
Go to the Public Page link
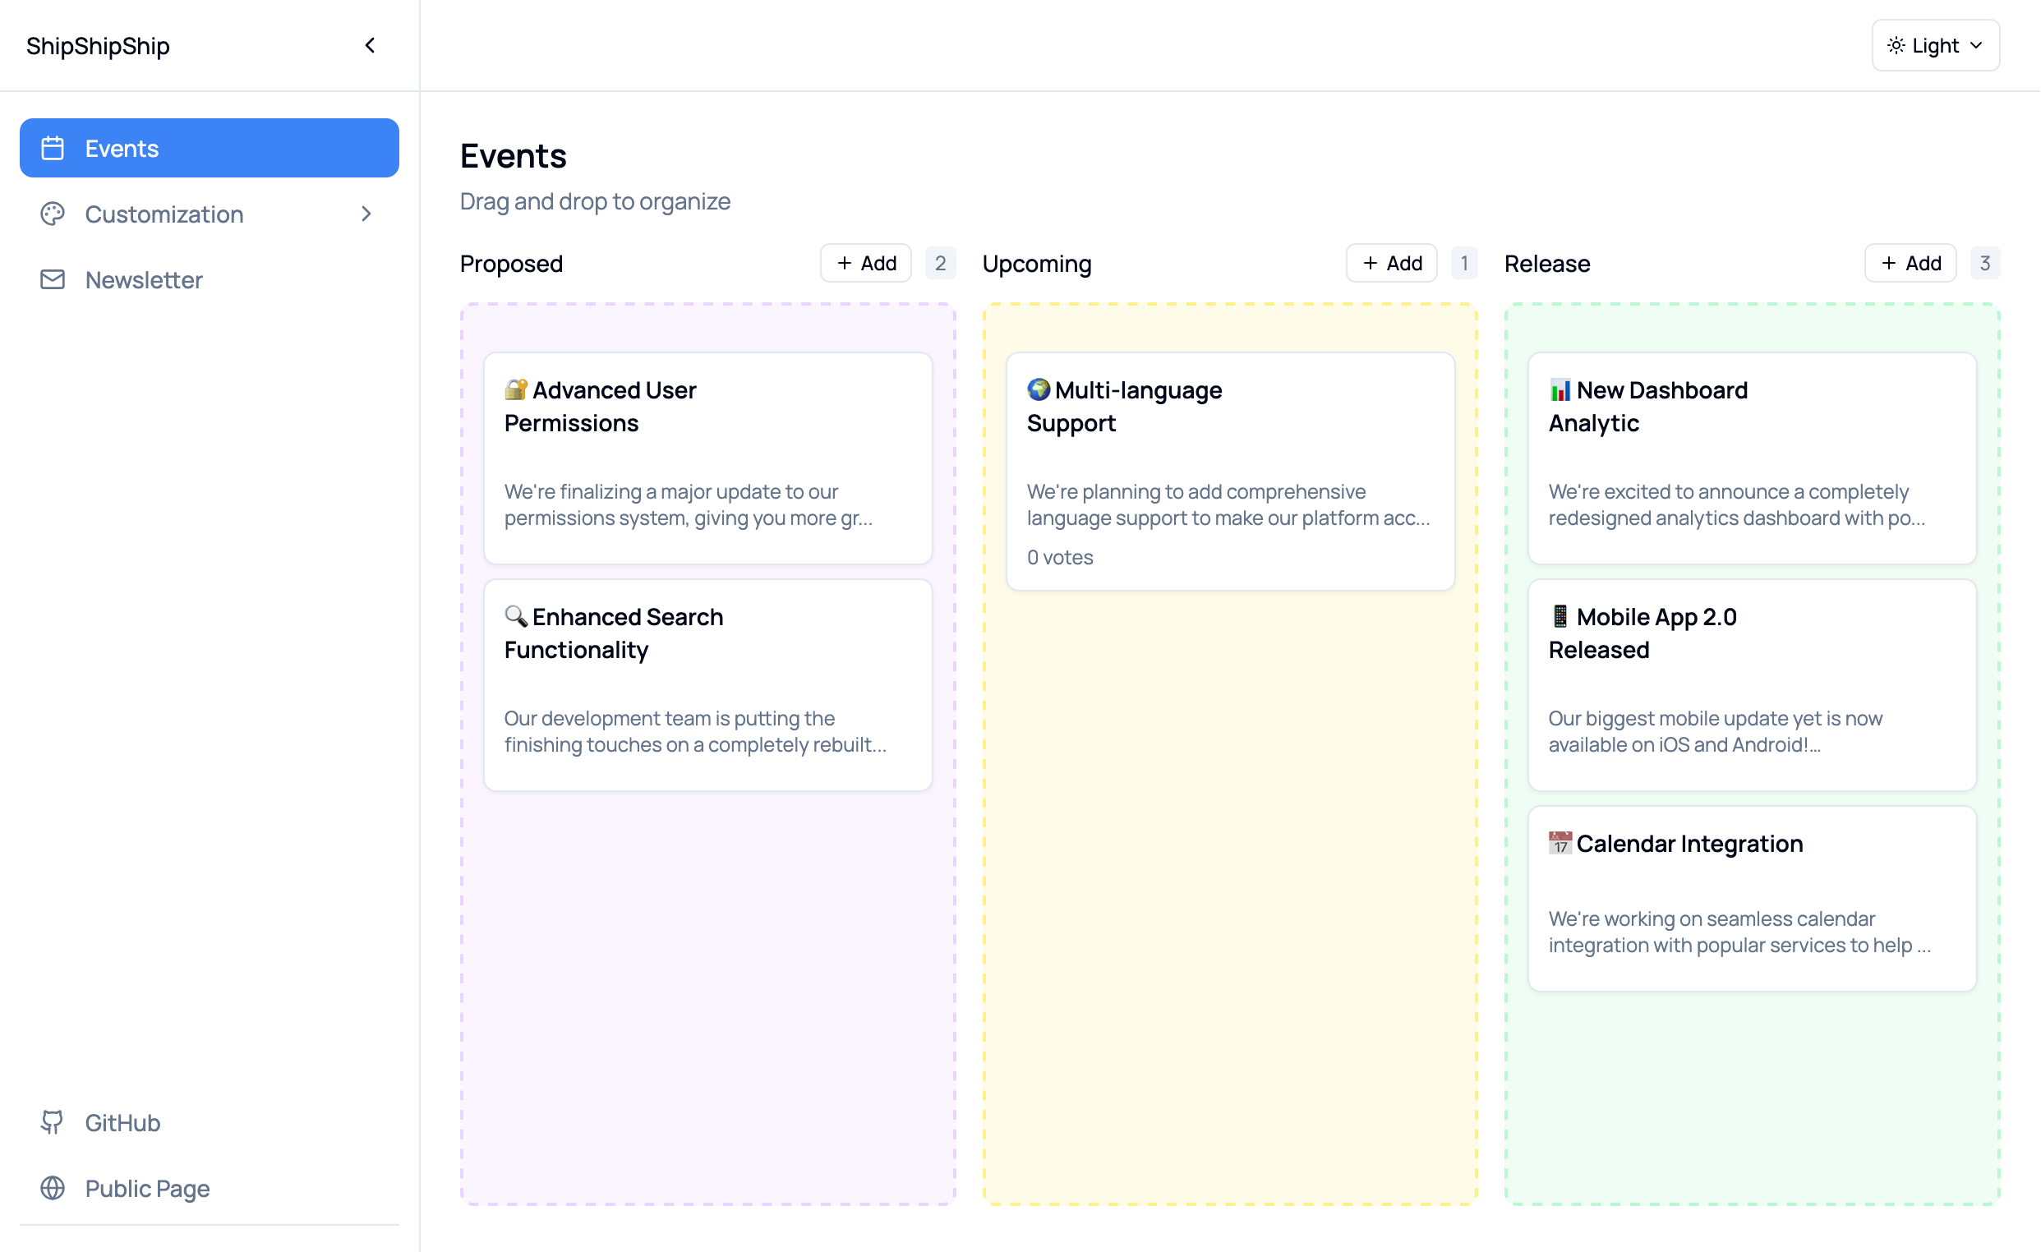(x=147, y=1188)
